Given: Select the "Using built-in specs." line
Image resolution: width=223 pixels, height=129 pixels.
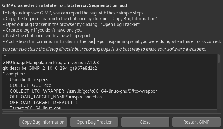Looking at the screenshot, I should tap(29, 80).
